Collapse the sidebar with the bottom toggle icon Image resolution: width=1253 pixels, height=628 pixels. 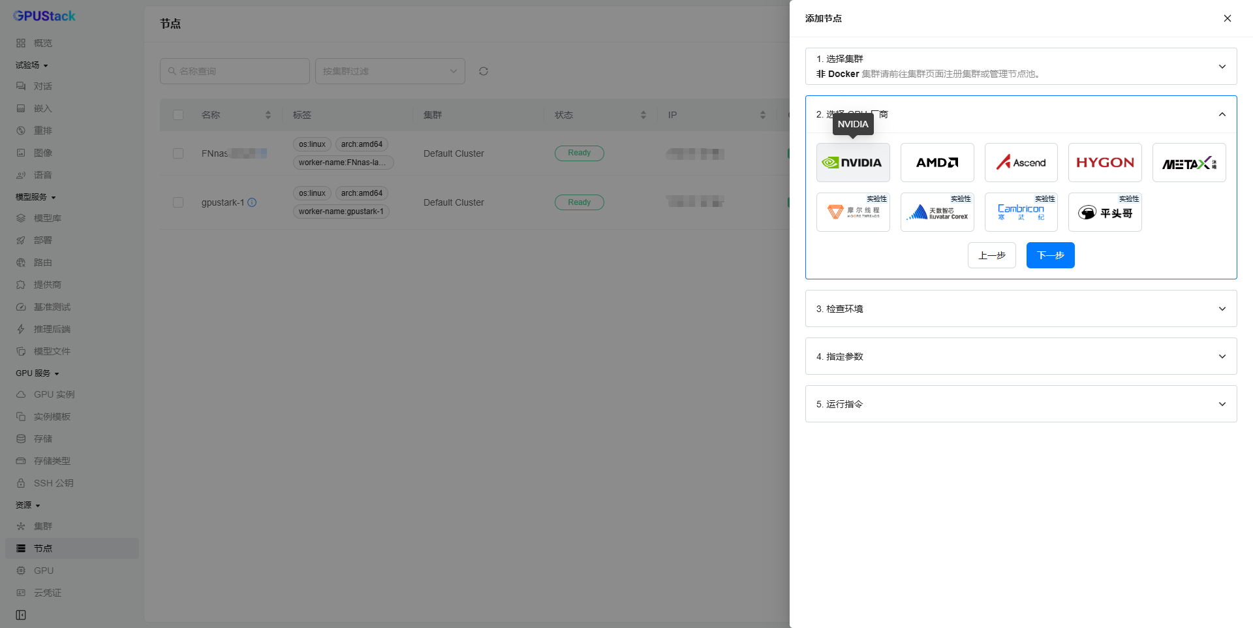pyautogui.click(x=21, y=615)
